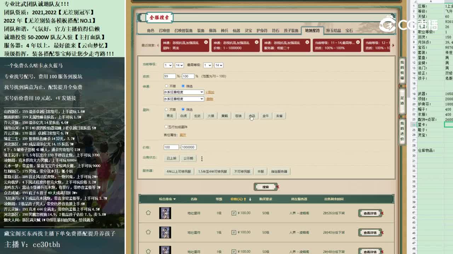Viewport: 453px width, 254px height.
Task: Favorite the first 地煞星符 listing via star icon
Action: tap(149, 213)
